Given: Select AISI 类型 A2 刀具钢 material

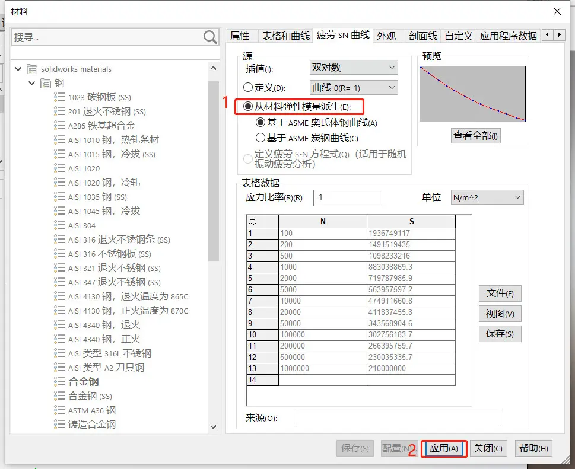Looking at the screenshot, I should (106, 368).
